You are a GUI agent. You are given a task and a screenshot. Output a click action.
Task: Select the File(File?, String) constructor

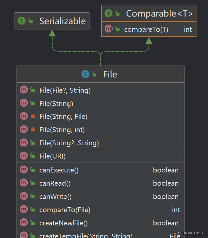65,90
